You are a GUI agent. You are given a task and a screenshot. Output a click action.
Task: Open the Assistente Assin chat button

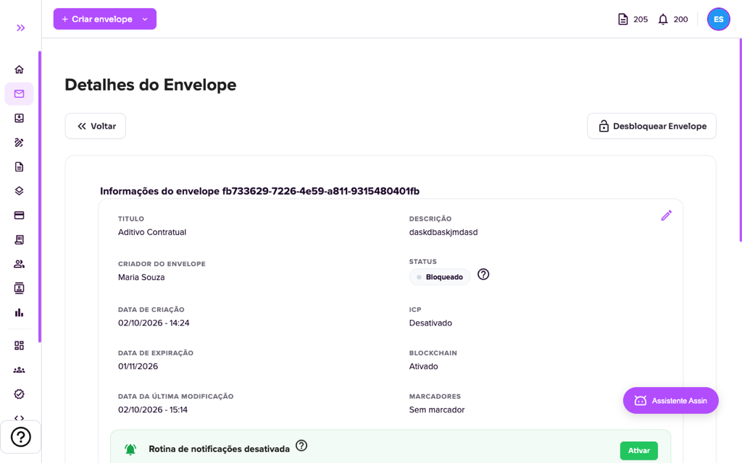[670, 401]
